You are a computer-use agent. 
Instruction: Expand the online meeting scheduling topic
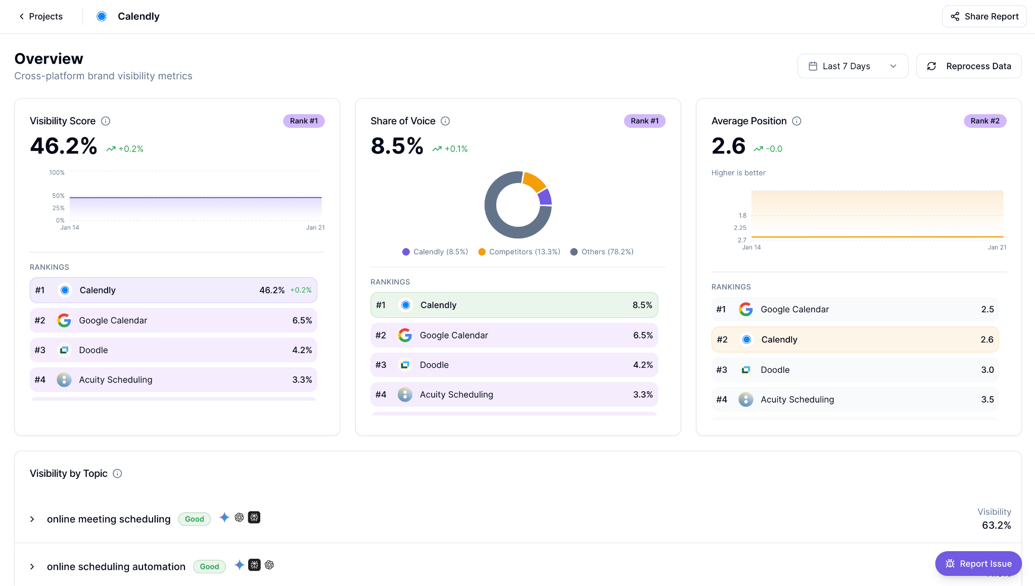pos(32,519)
